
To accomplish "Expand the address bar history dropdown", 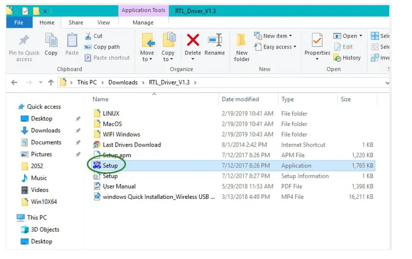I will point(387,83).
